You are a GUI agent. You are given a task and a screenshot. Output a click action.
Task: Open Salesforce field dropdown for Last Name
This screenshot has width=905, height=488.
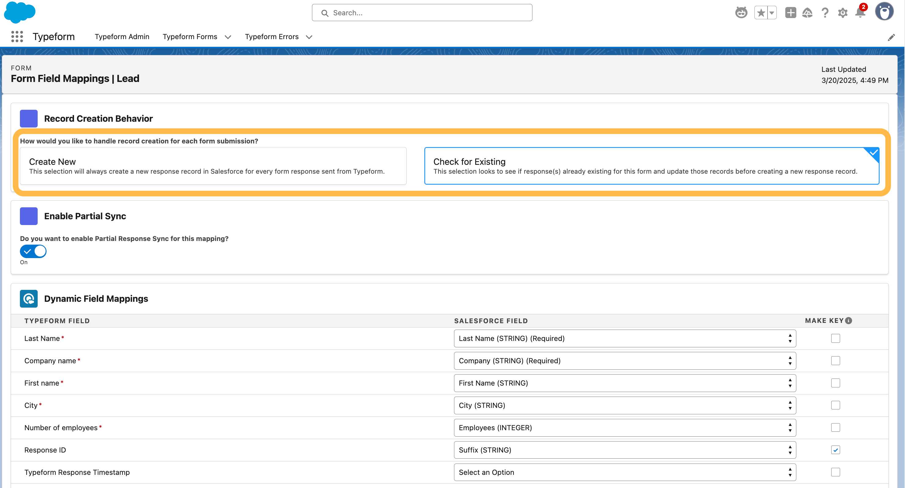[x=625, y=338]
